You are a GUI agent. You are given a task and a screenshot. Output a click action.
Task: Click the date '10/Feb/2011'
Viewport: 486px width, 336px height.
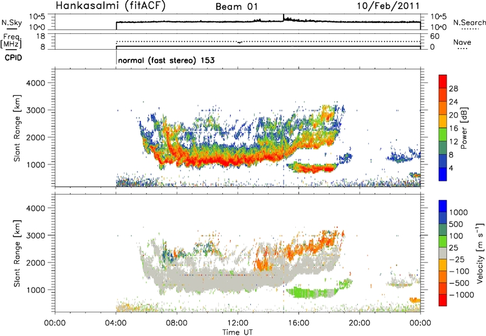pyautogui.click(x=388, y=6)
